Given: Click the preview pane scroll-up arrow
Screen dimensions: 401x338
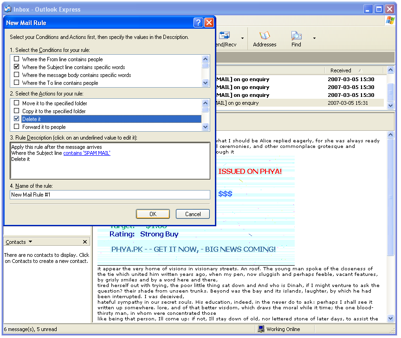Looking at the screenshot, I should tap(390, 134).
